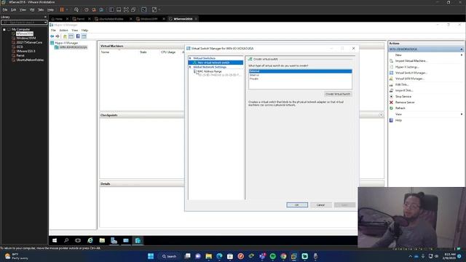This screenshot has width=466, height=262.
Task: Click the Hyper-V toolbar help icon
Action: point(78,36)
